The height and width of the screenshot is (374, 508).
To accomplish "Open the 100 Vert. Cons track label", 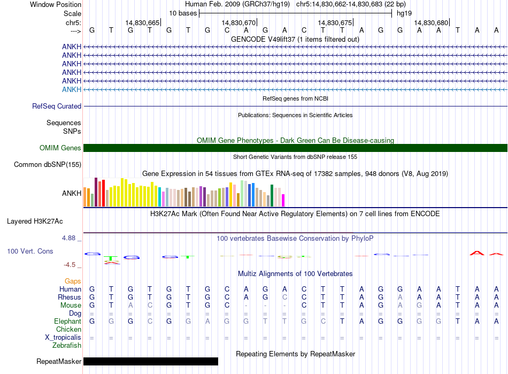I will 30,251.
